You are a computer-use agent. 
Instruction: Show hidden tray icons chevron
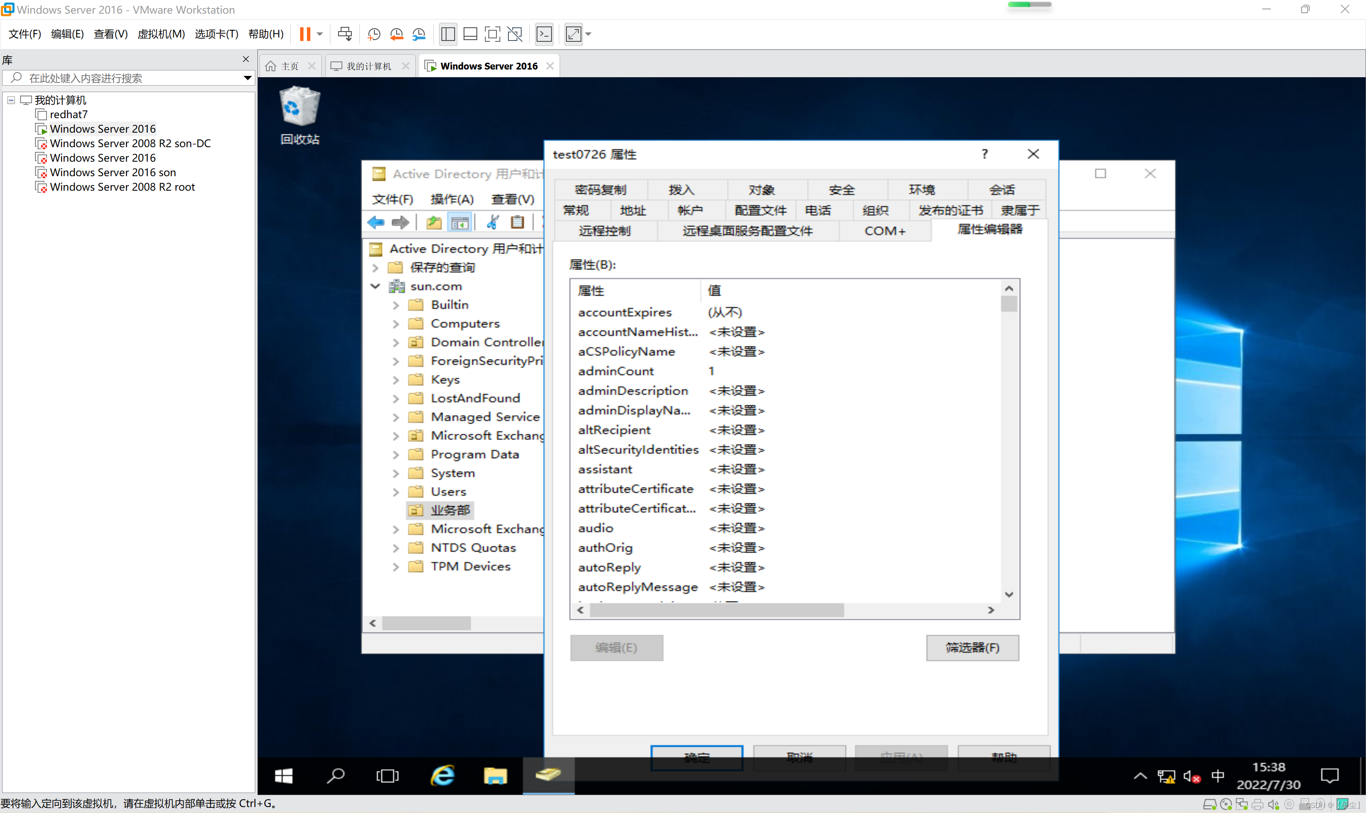(x=1140, y=776)
